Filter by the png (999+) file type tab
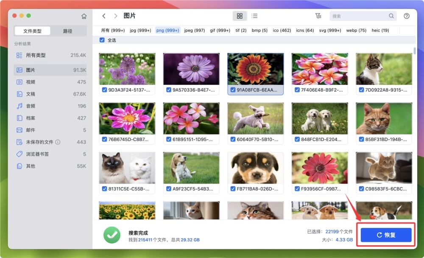Viewport: 424px width, 258px height. pyautogui.click(x=167, y=30)
